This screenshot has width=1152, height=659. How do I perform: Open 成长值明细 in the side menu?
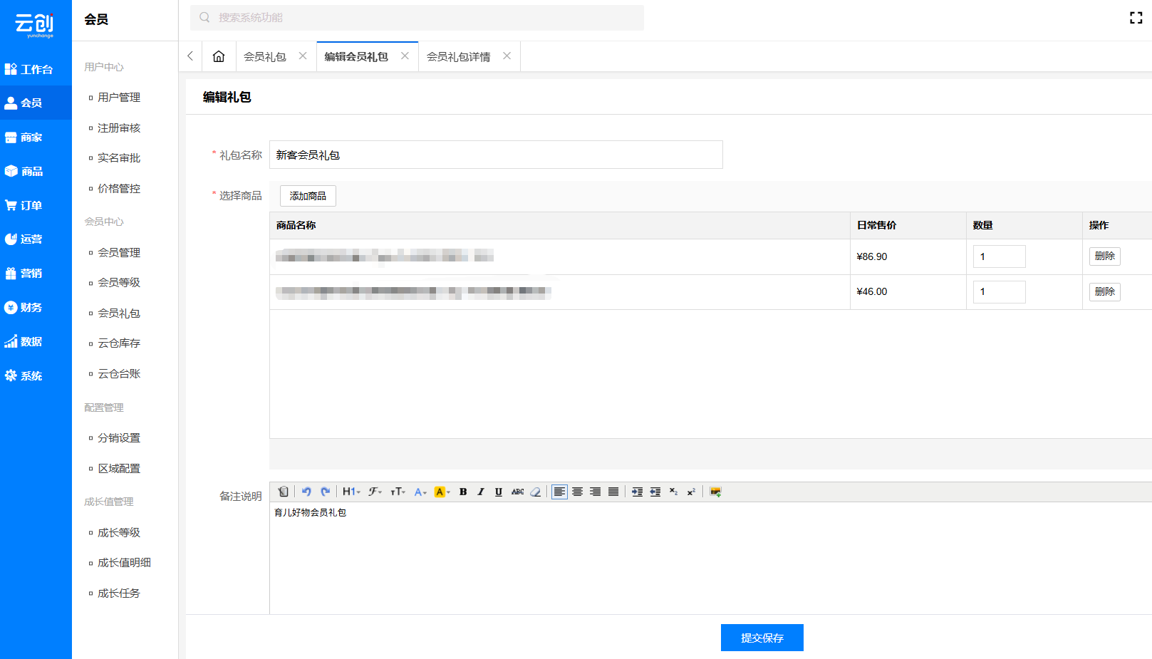pyautogui.click(x=124, y=563)
